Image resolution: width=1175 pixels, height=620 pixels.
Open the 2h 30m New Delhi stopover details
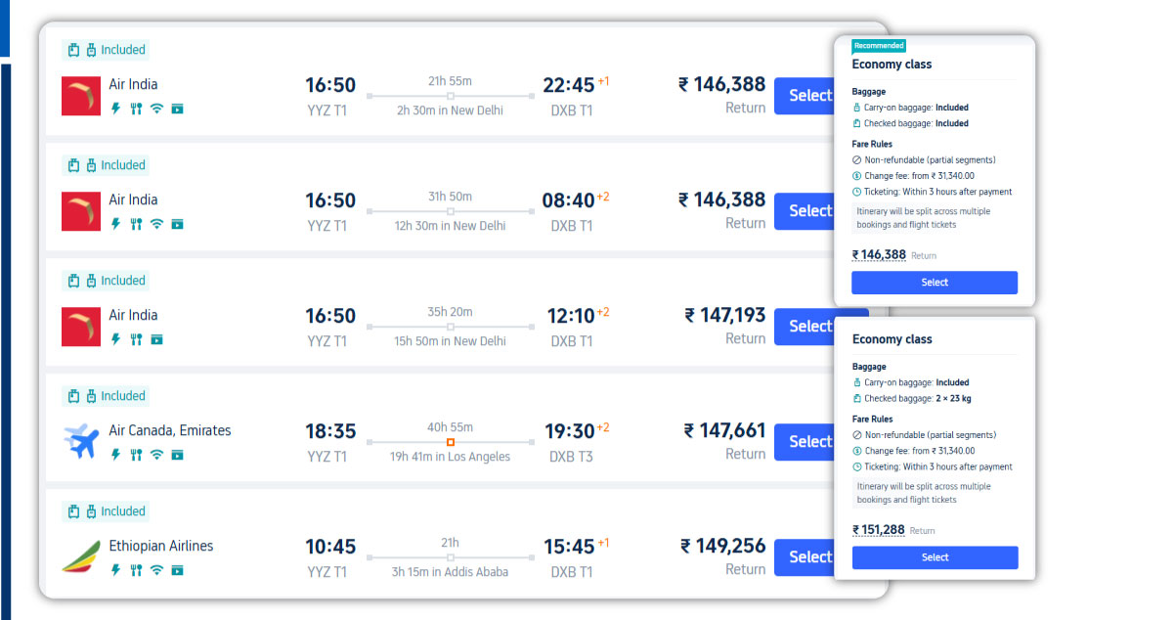(x=450, y=111)
